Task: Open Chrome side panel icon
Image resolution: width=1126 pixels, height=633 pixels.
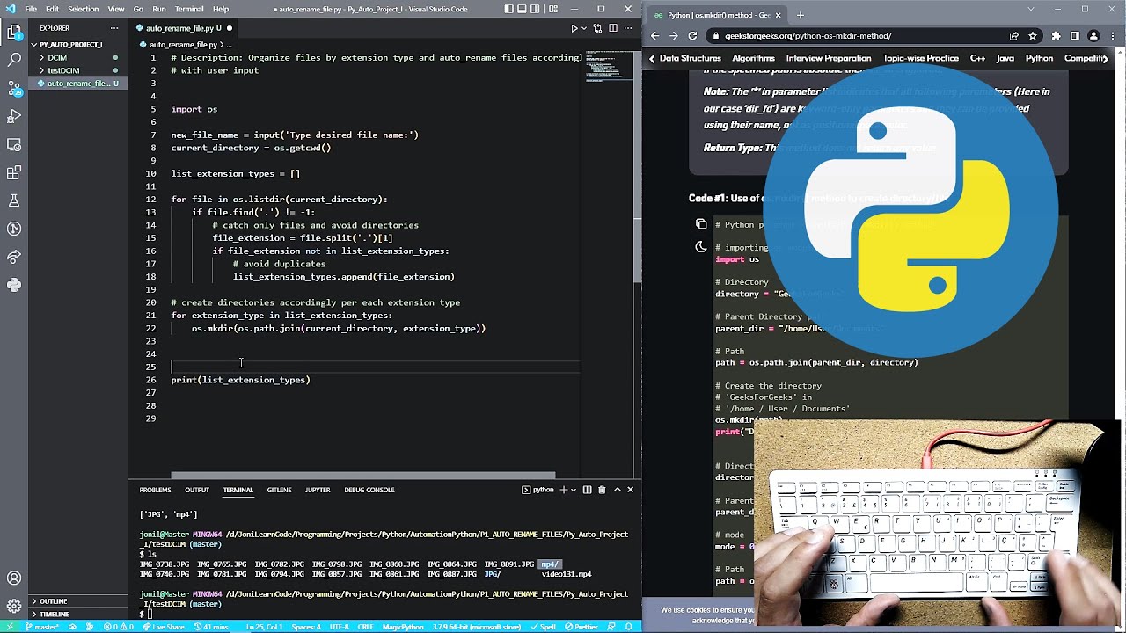Action: (1074, 36)
